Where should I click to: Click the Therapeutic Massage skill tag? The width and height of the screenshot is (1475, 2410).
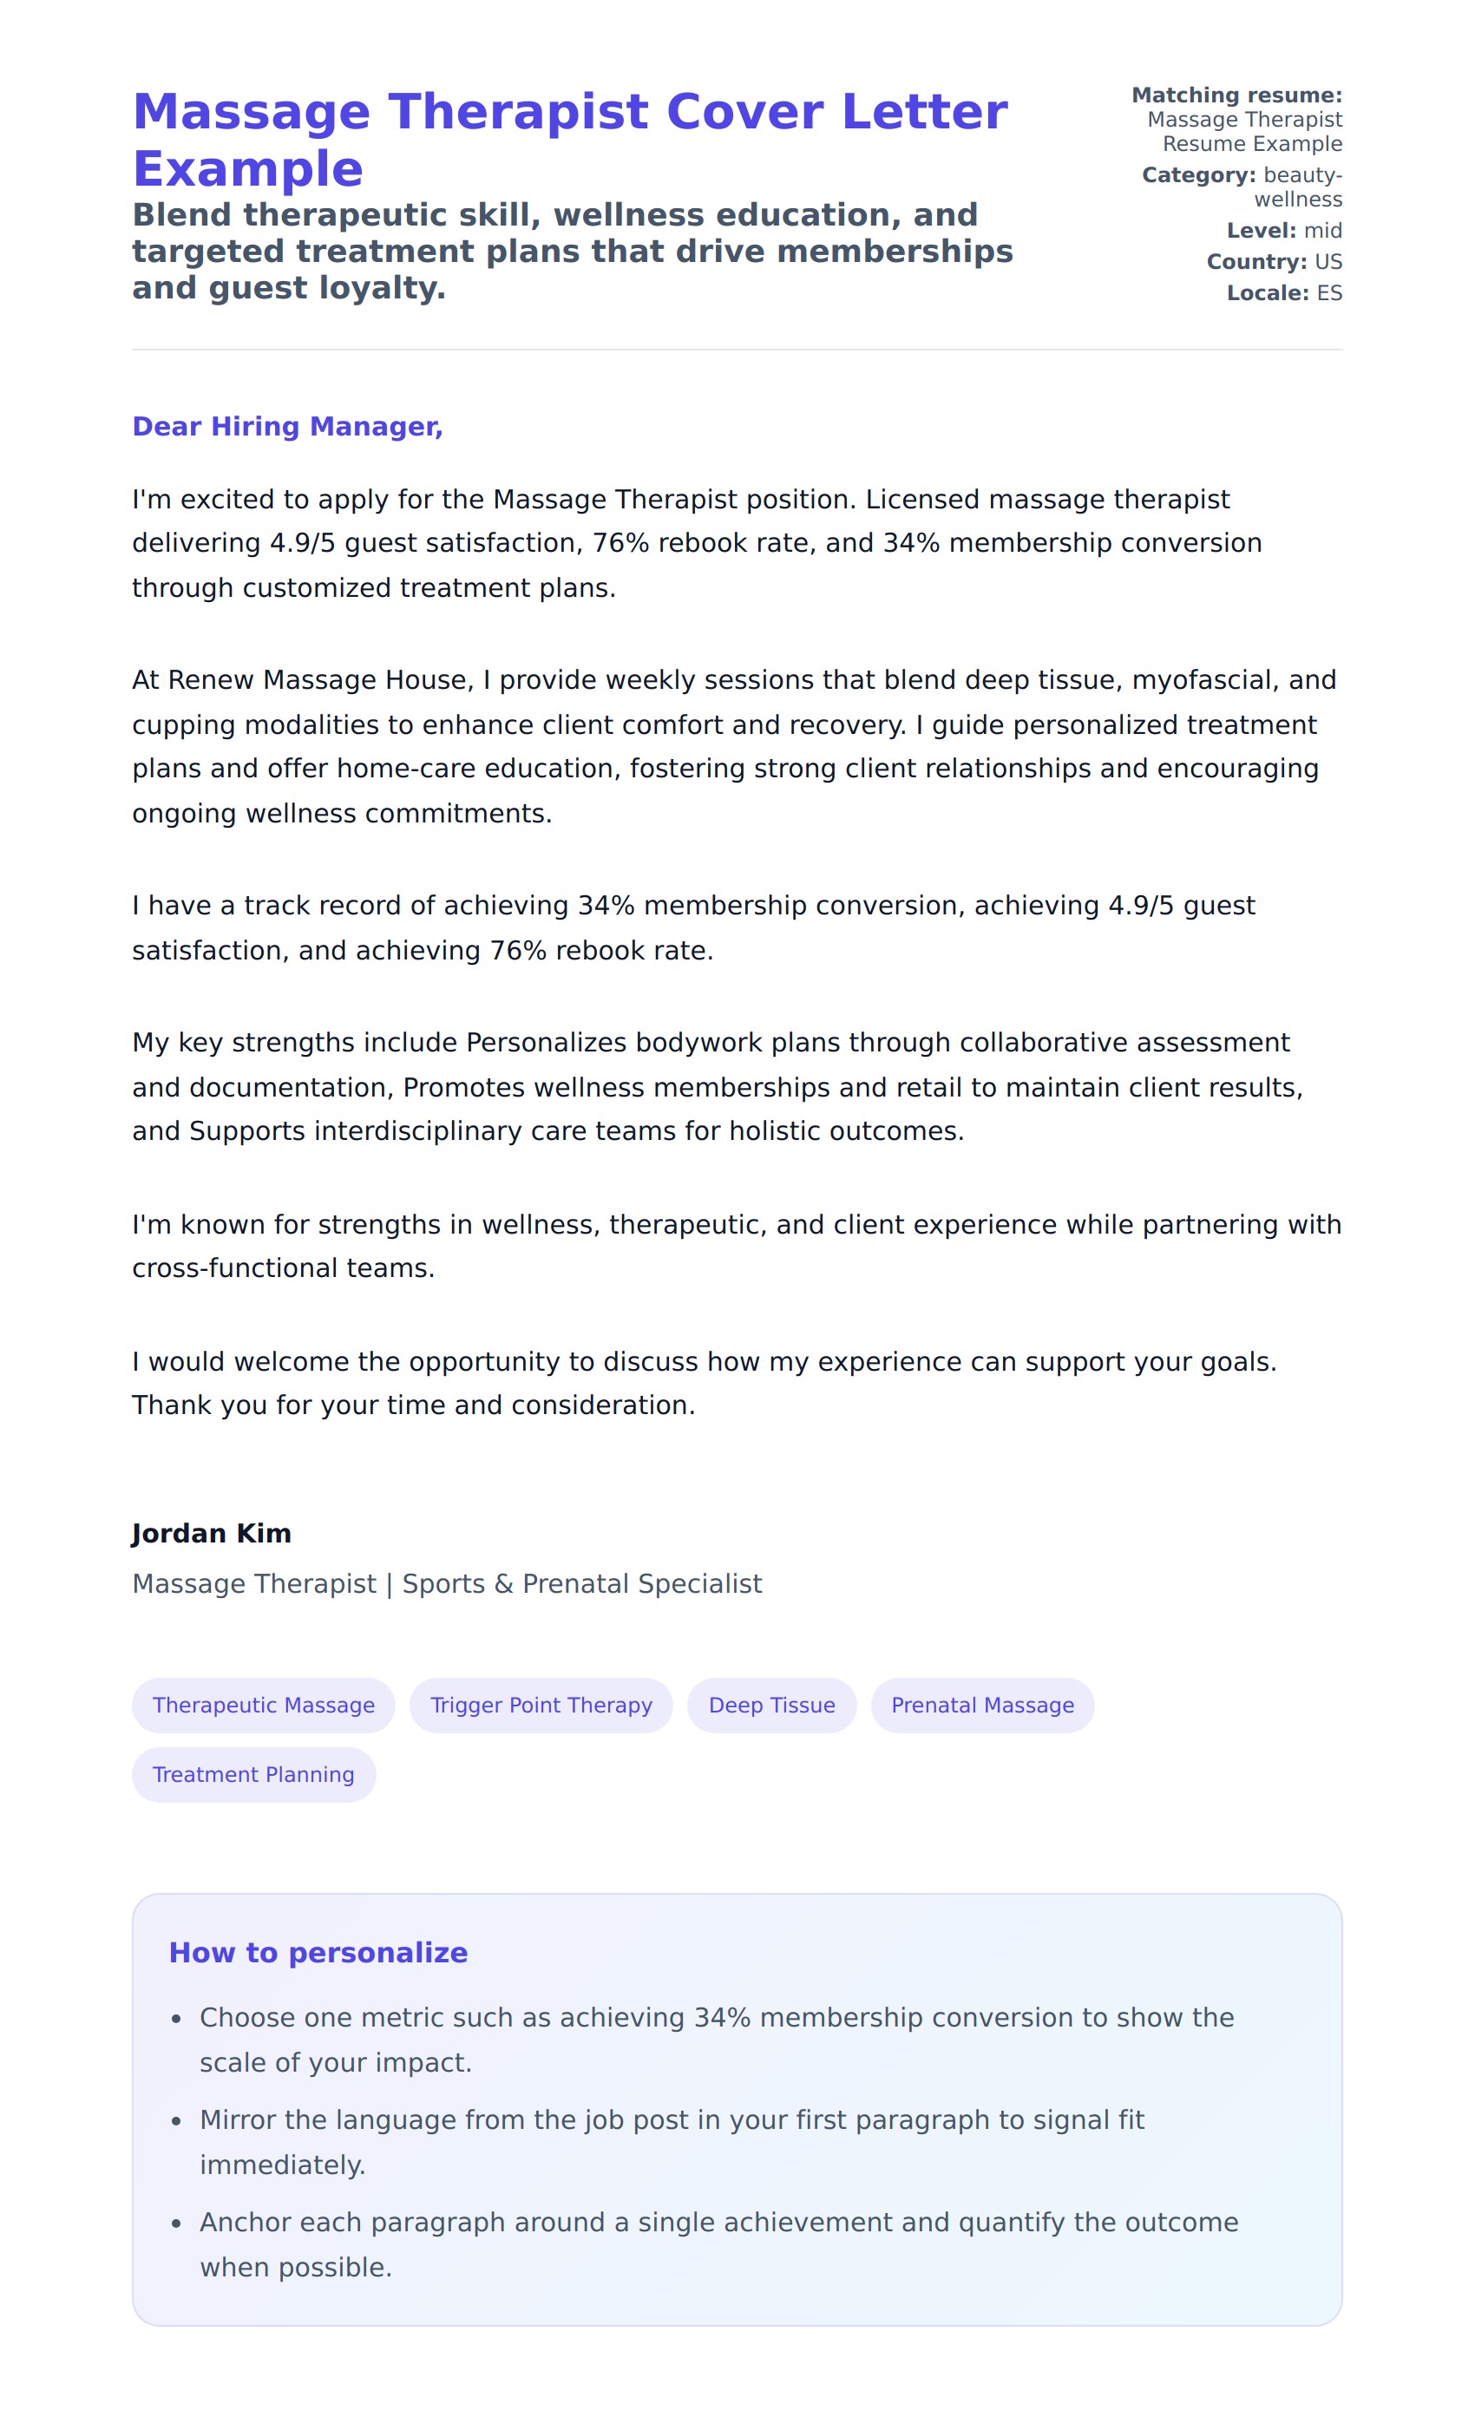point(263,1706)
